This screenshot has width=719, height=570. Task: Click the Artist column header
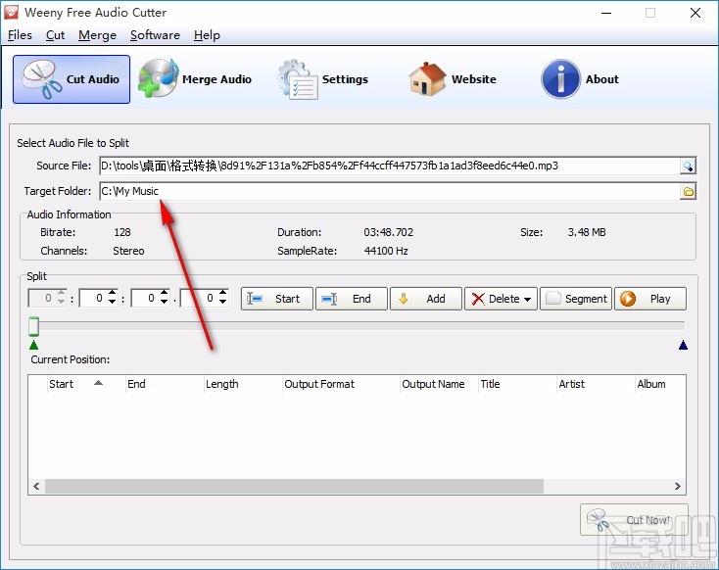(596, 384)
